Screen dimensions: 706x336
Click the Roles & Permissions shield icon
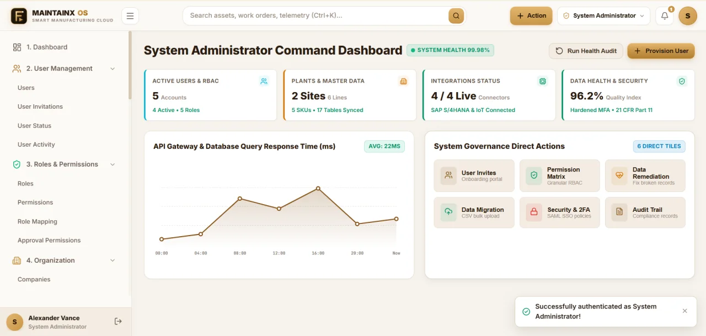pos(17,164)
